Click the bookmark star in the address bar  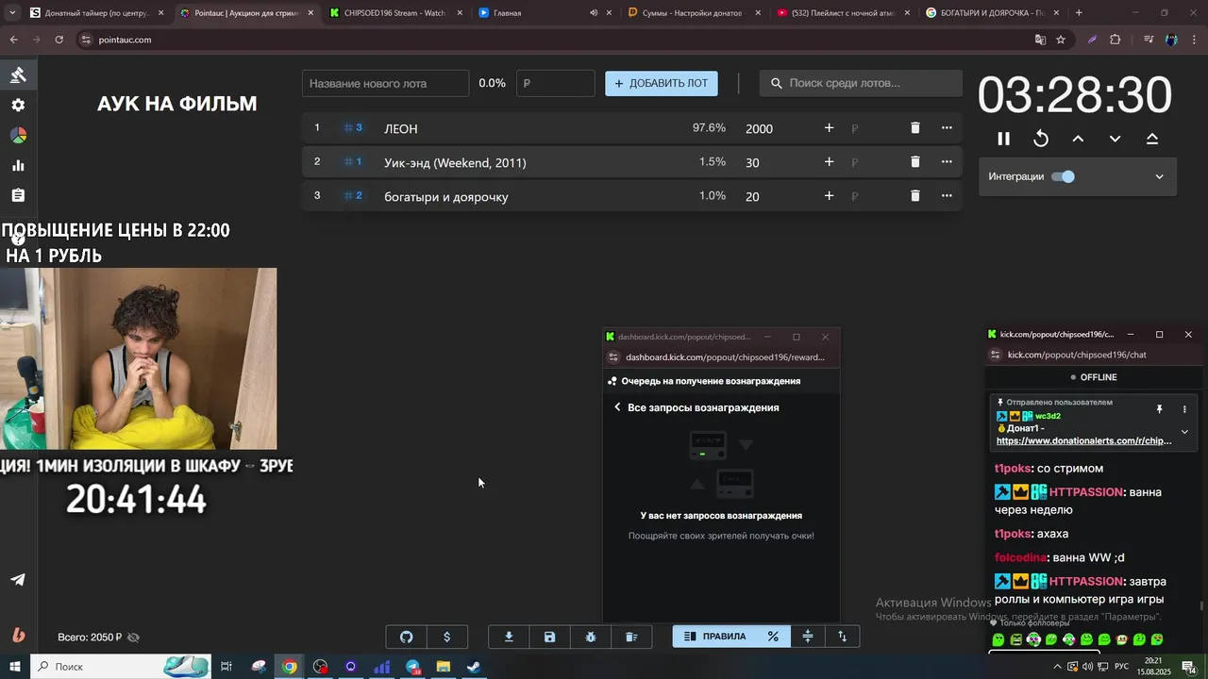click(x=1061, y=40)
